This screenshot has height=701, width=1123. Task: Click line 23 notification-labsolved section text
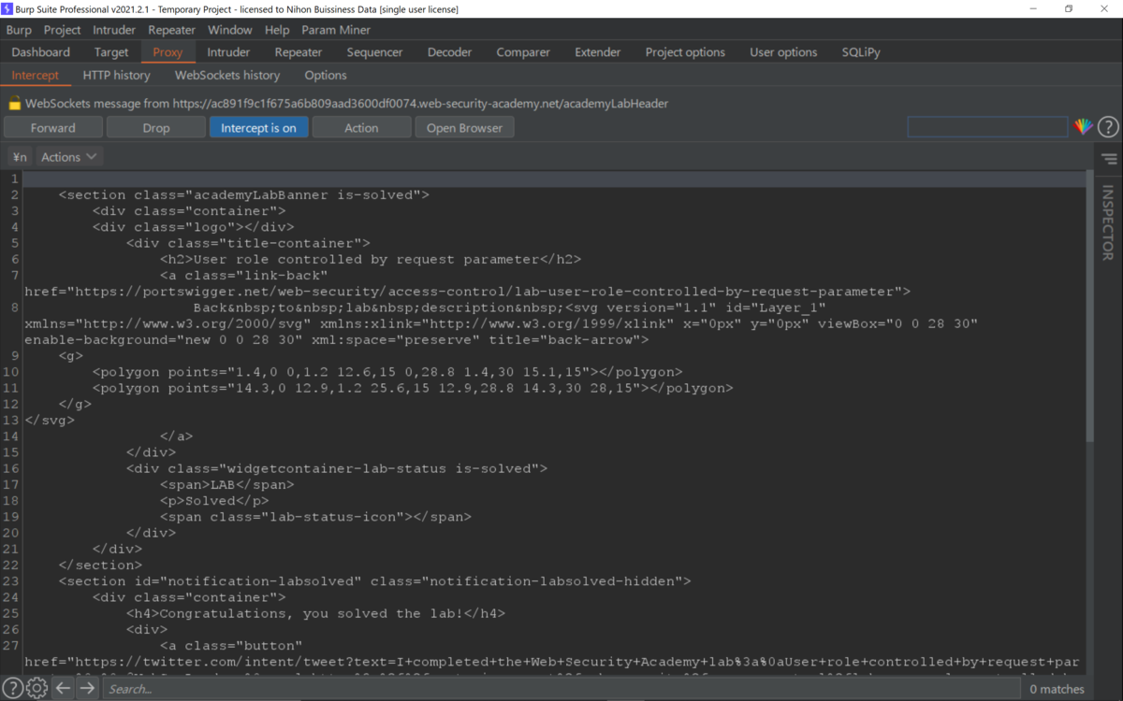(x=374, y=581)
